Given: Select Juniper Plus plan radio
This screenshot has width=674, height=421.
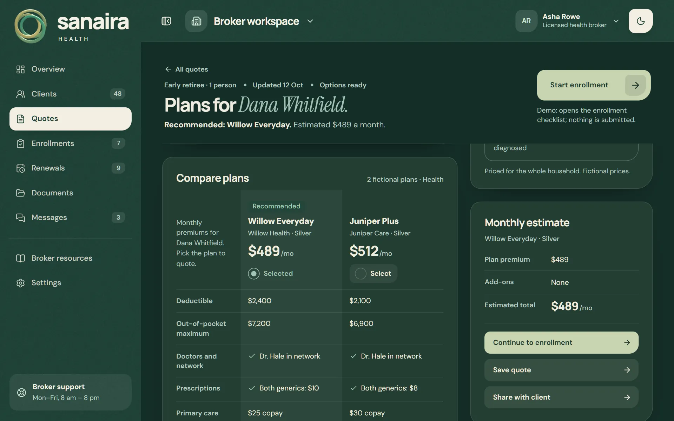Looking at the screenshot, I should pos(361,273).
